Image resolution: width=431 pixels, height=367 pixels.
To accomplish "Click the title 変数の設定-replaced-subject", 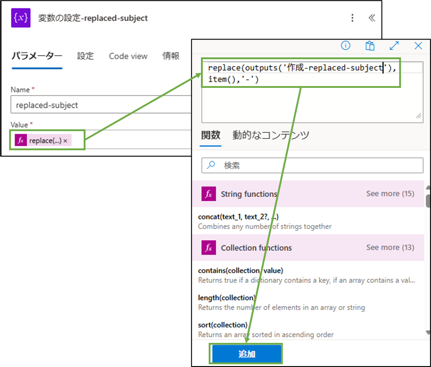I will (x=93, y=18).
